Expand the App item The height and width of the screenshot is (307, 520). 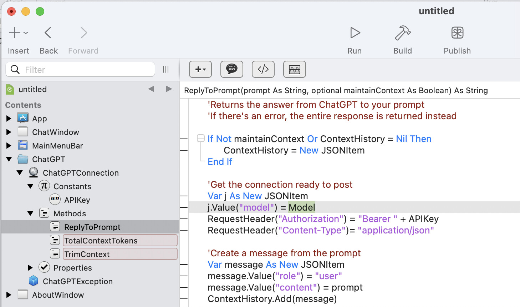pyautogui.click(x=9, y=119)
